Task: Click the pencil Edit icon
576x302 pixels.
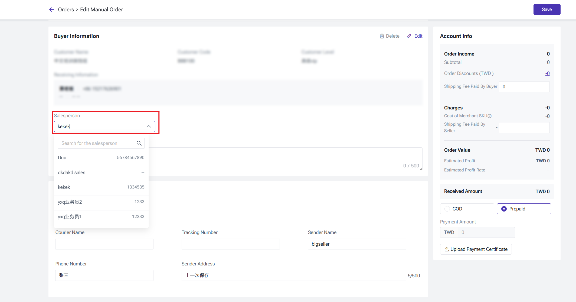Action: click(409, 36)
